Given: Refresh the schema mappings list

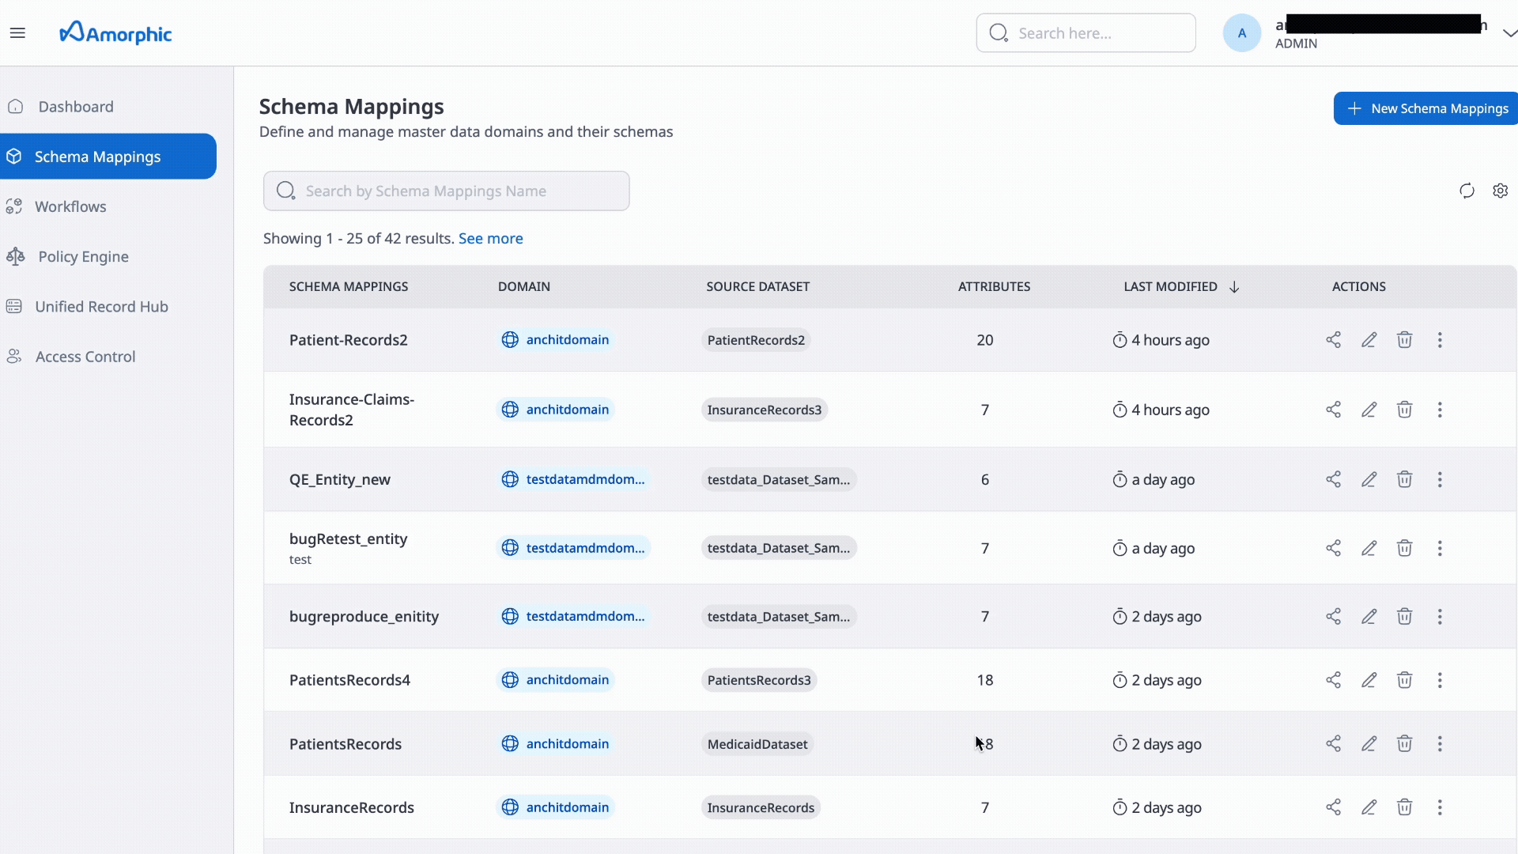Looking at the screenshot, I should point(1467,190).
